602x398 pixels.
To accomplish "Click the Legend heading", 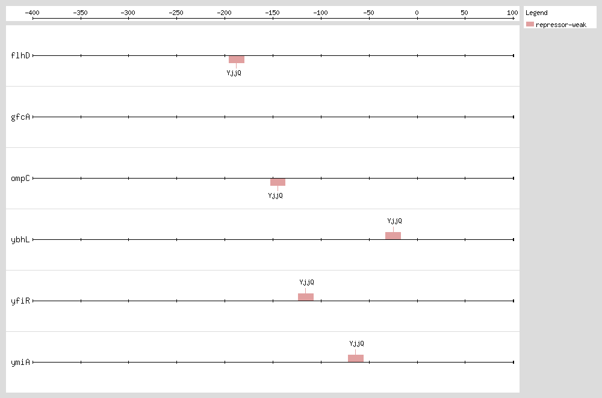I will [536, 13].
